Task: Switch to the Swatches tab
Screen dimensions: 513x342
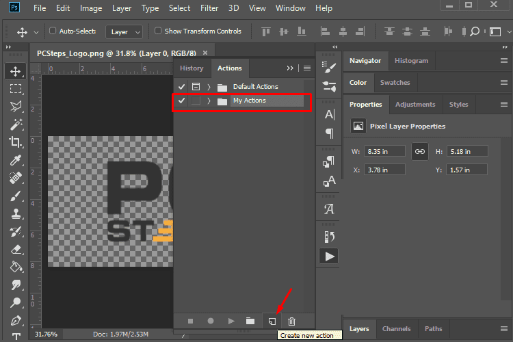Action: [x=395, y=83]
